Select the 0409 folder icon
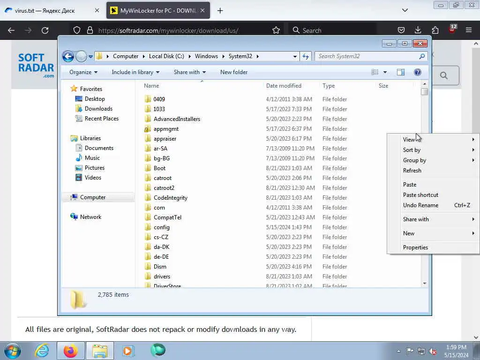480x360 pixels. (x=148, y=99)
